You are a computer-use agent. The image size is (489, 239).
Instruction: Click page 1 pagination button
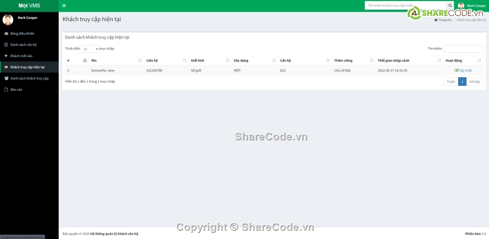point(462,82)
